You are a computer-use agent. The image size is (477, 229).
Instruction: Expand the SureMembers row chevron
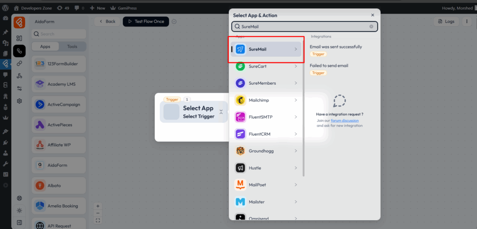point(296,83)
